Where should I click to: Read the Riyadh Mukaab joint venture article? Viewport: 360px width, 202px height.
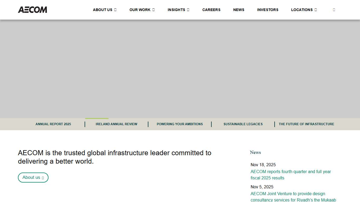click(x=293, y=197)
